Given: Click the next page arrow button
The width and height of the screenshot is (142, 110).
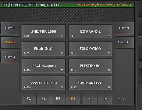Looking at the screenshot, I should tap(105, 98).
